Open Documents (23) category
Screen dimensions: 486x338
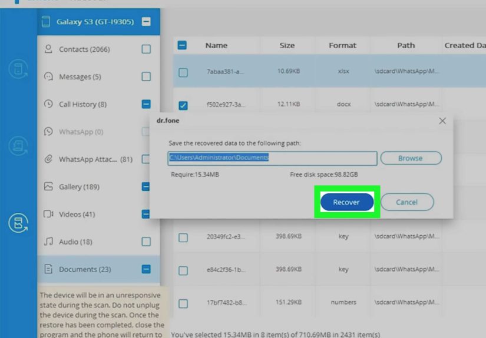coord(85,269)
